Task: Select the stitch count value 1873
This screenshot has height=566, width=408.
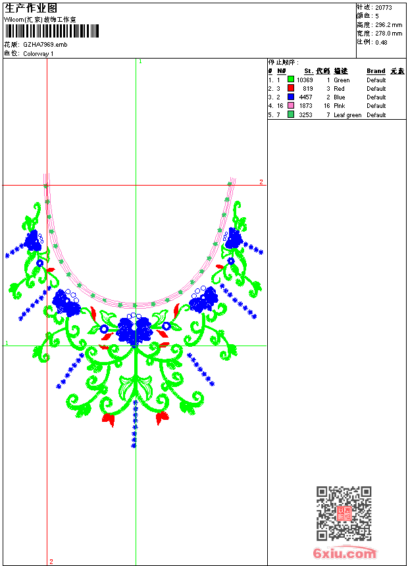Action: tap(306, 106)
